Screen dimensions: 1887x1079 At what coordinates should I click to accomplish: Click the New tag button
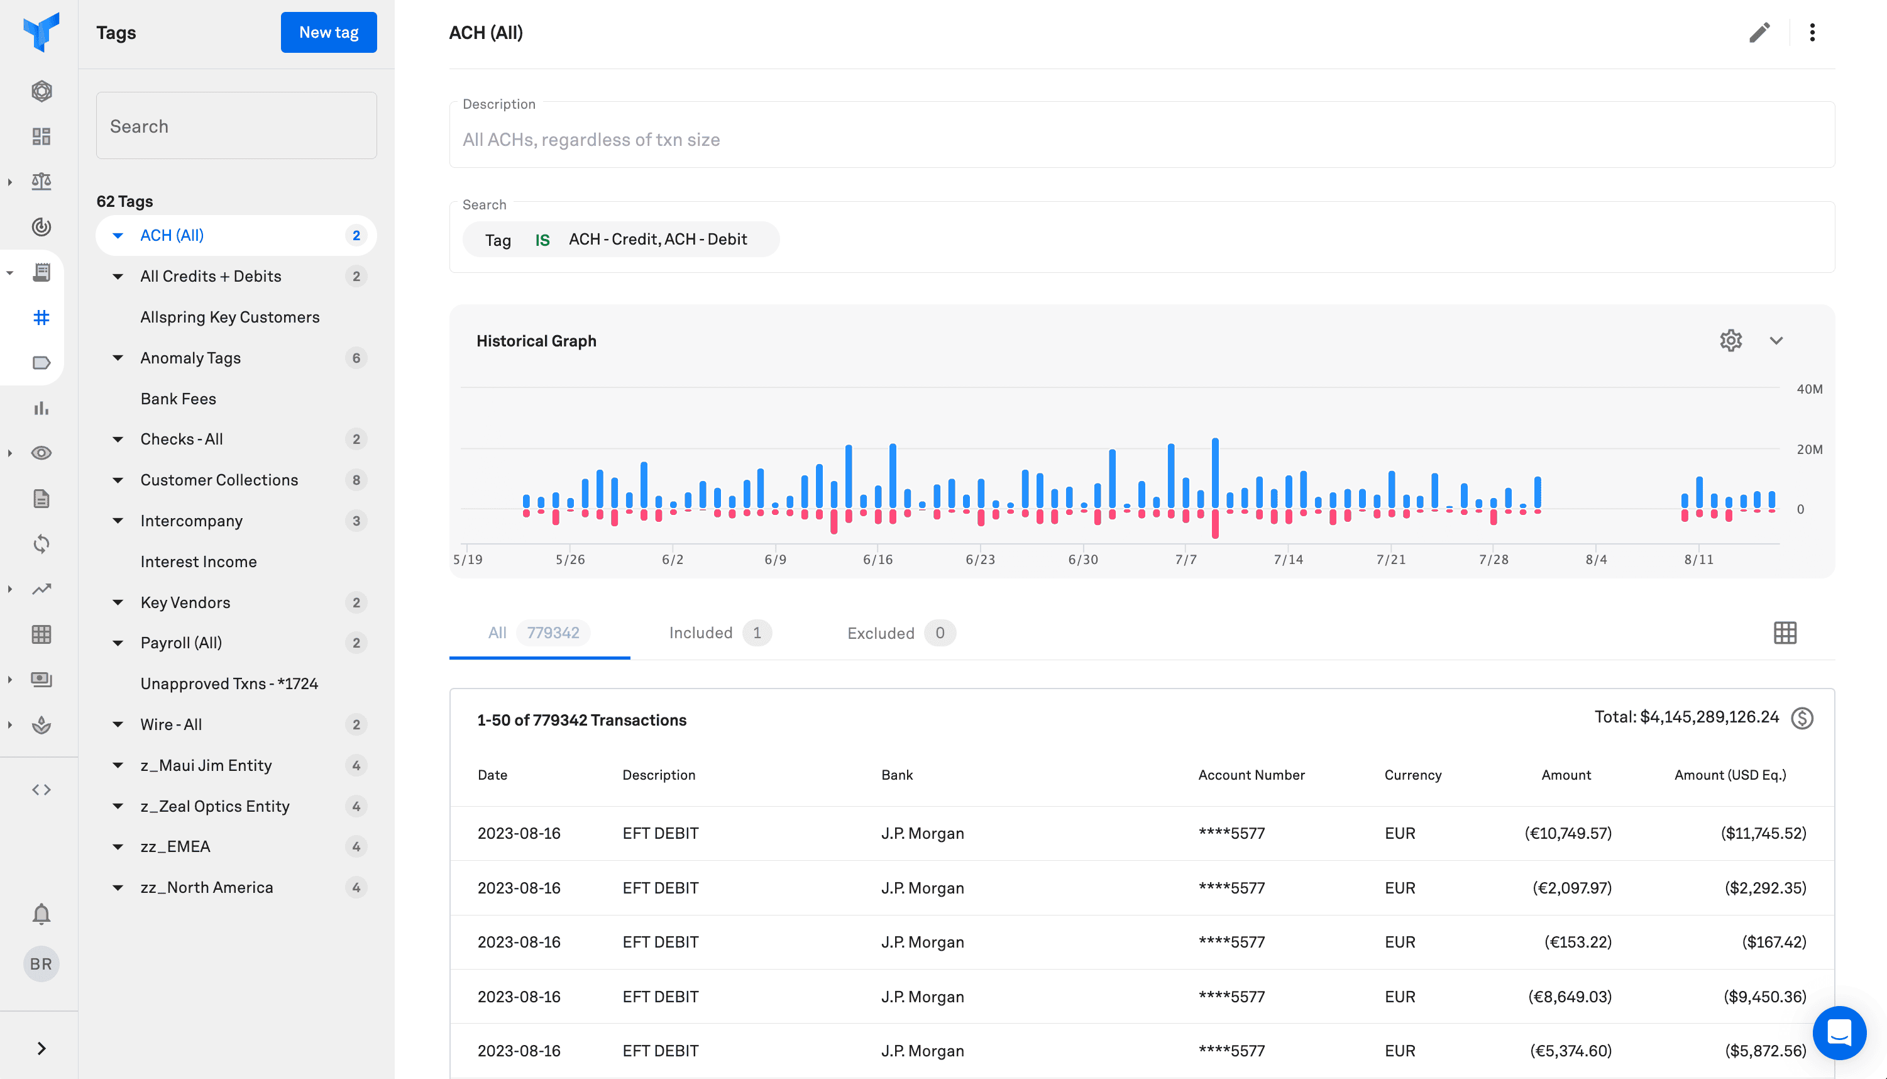328,33
